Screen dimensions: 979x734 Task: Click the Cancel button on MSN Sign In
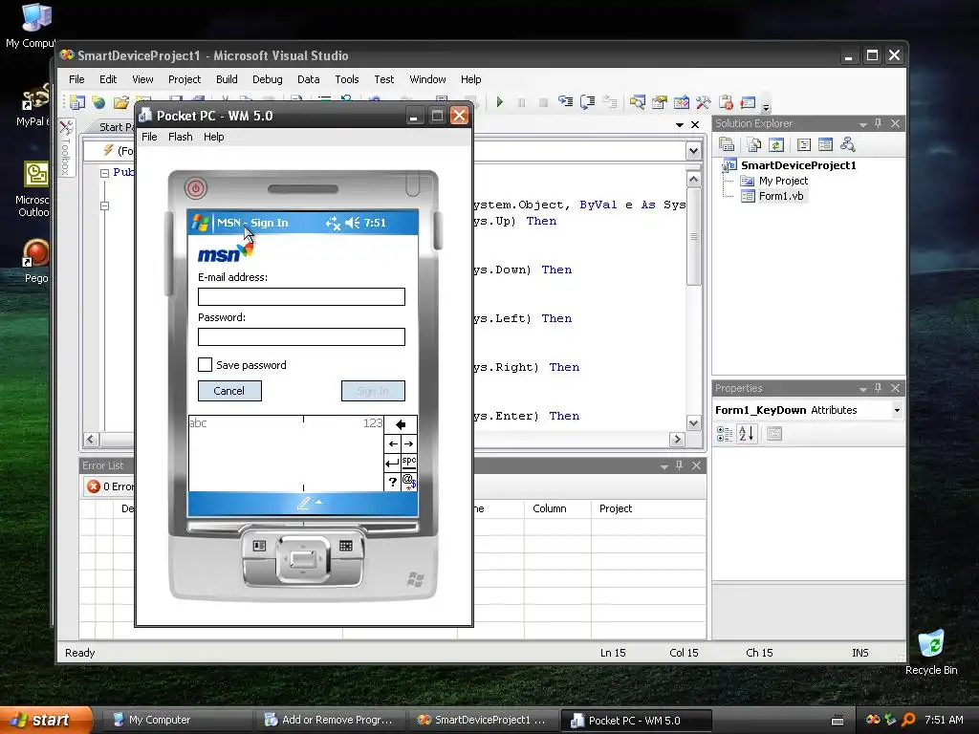(x=229, y=391)
